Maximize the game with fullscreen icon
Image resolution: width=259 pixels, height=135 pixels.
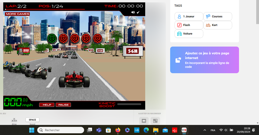(155, 121)
